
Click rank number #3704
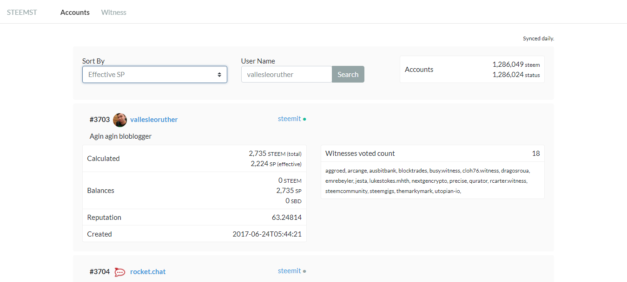[x=99, y=272]
